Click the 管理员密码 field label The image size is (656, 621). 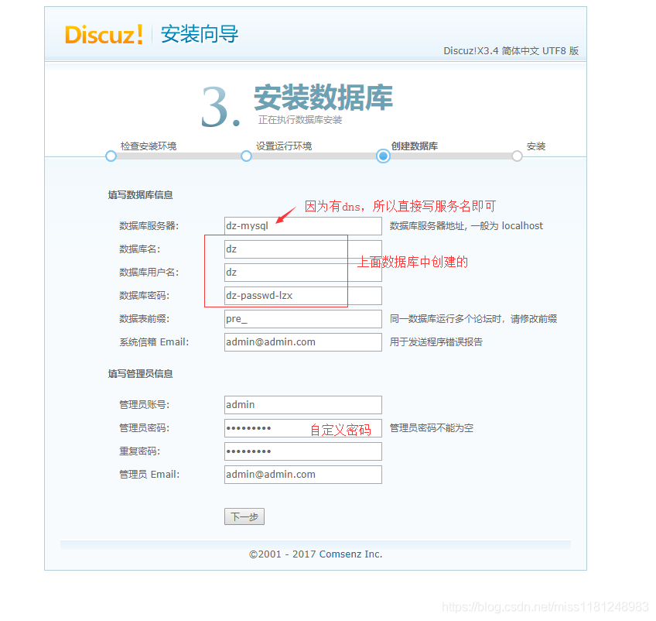coord(145,428)
